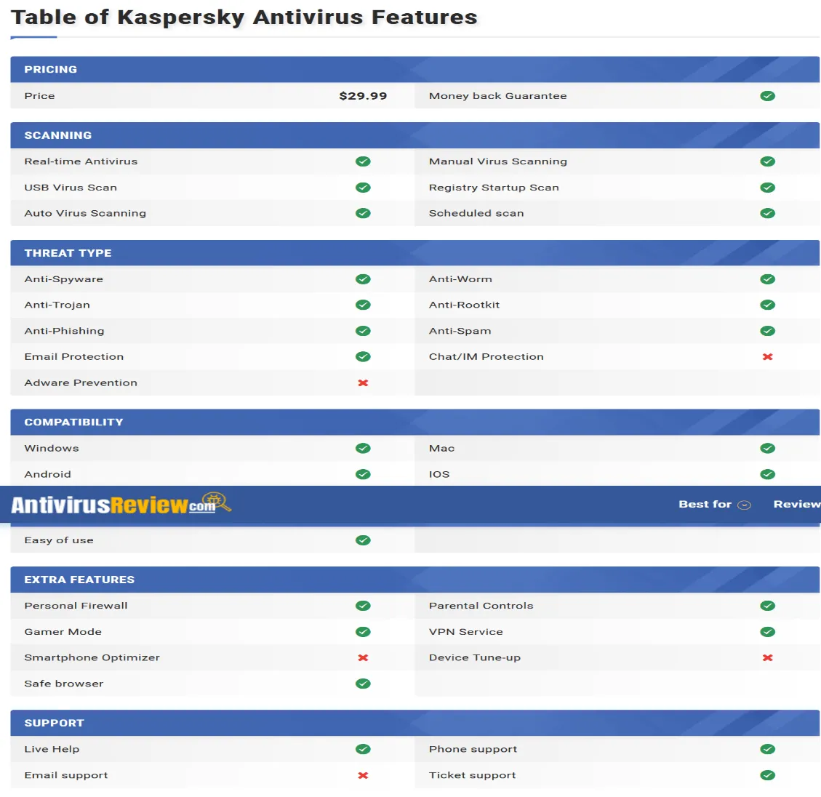Viewport: 821px width, 797px height.
Task: Click the COMPATIBILITY section header
Action: (x=414, y=422)
